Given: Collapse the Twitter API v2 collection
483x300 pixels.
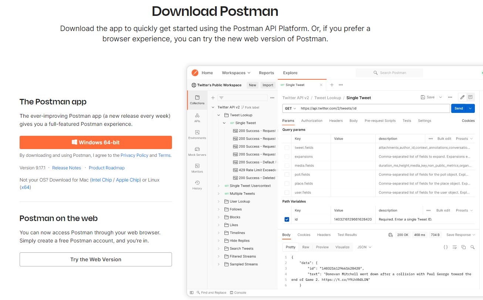Looking at the screenshot, I should [213, 107].
